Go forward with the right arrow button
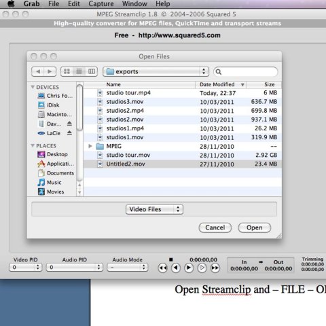Image resolution: width=326 pixels, height=326 pixels. coord(50,71)
